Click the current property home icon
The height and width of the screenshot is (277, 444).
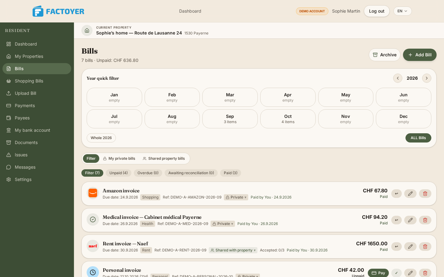[x=87, y=30]
